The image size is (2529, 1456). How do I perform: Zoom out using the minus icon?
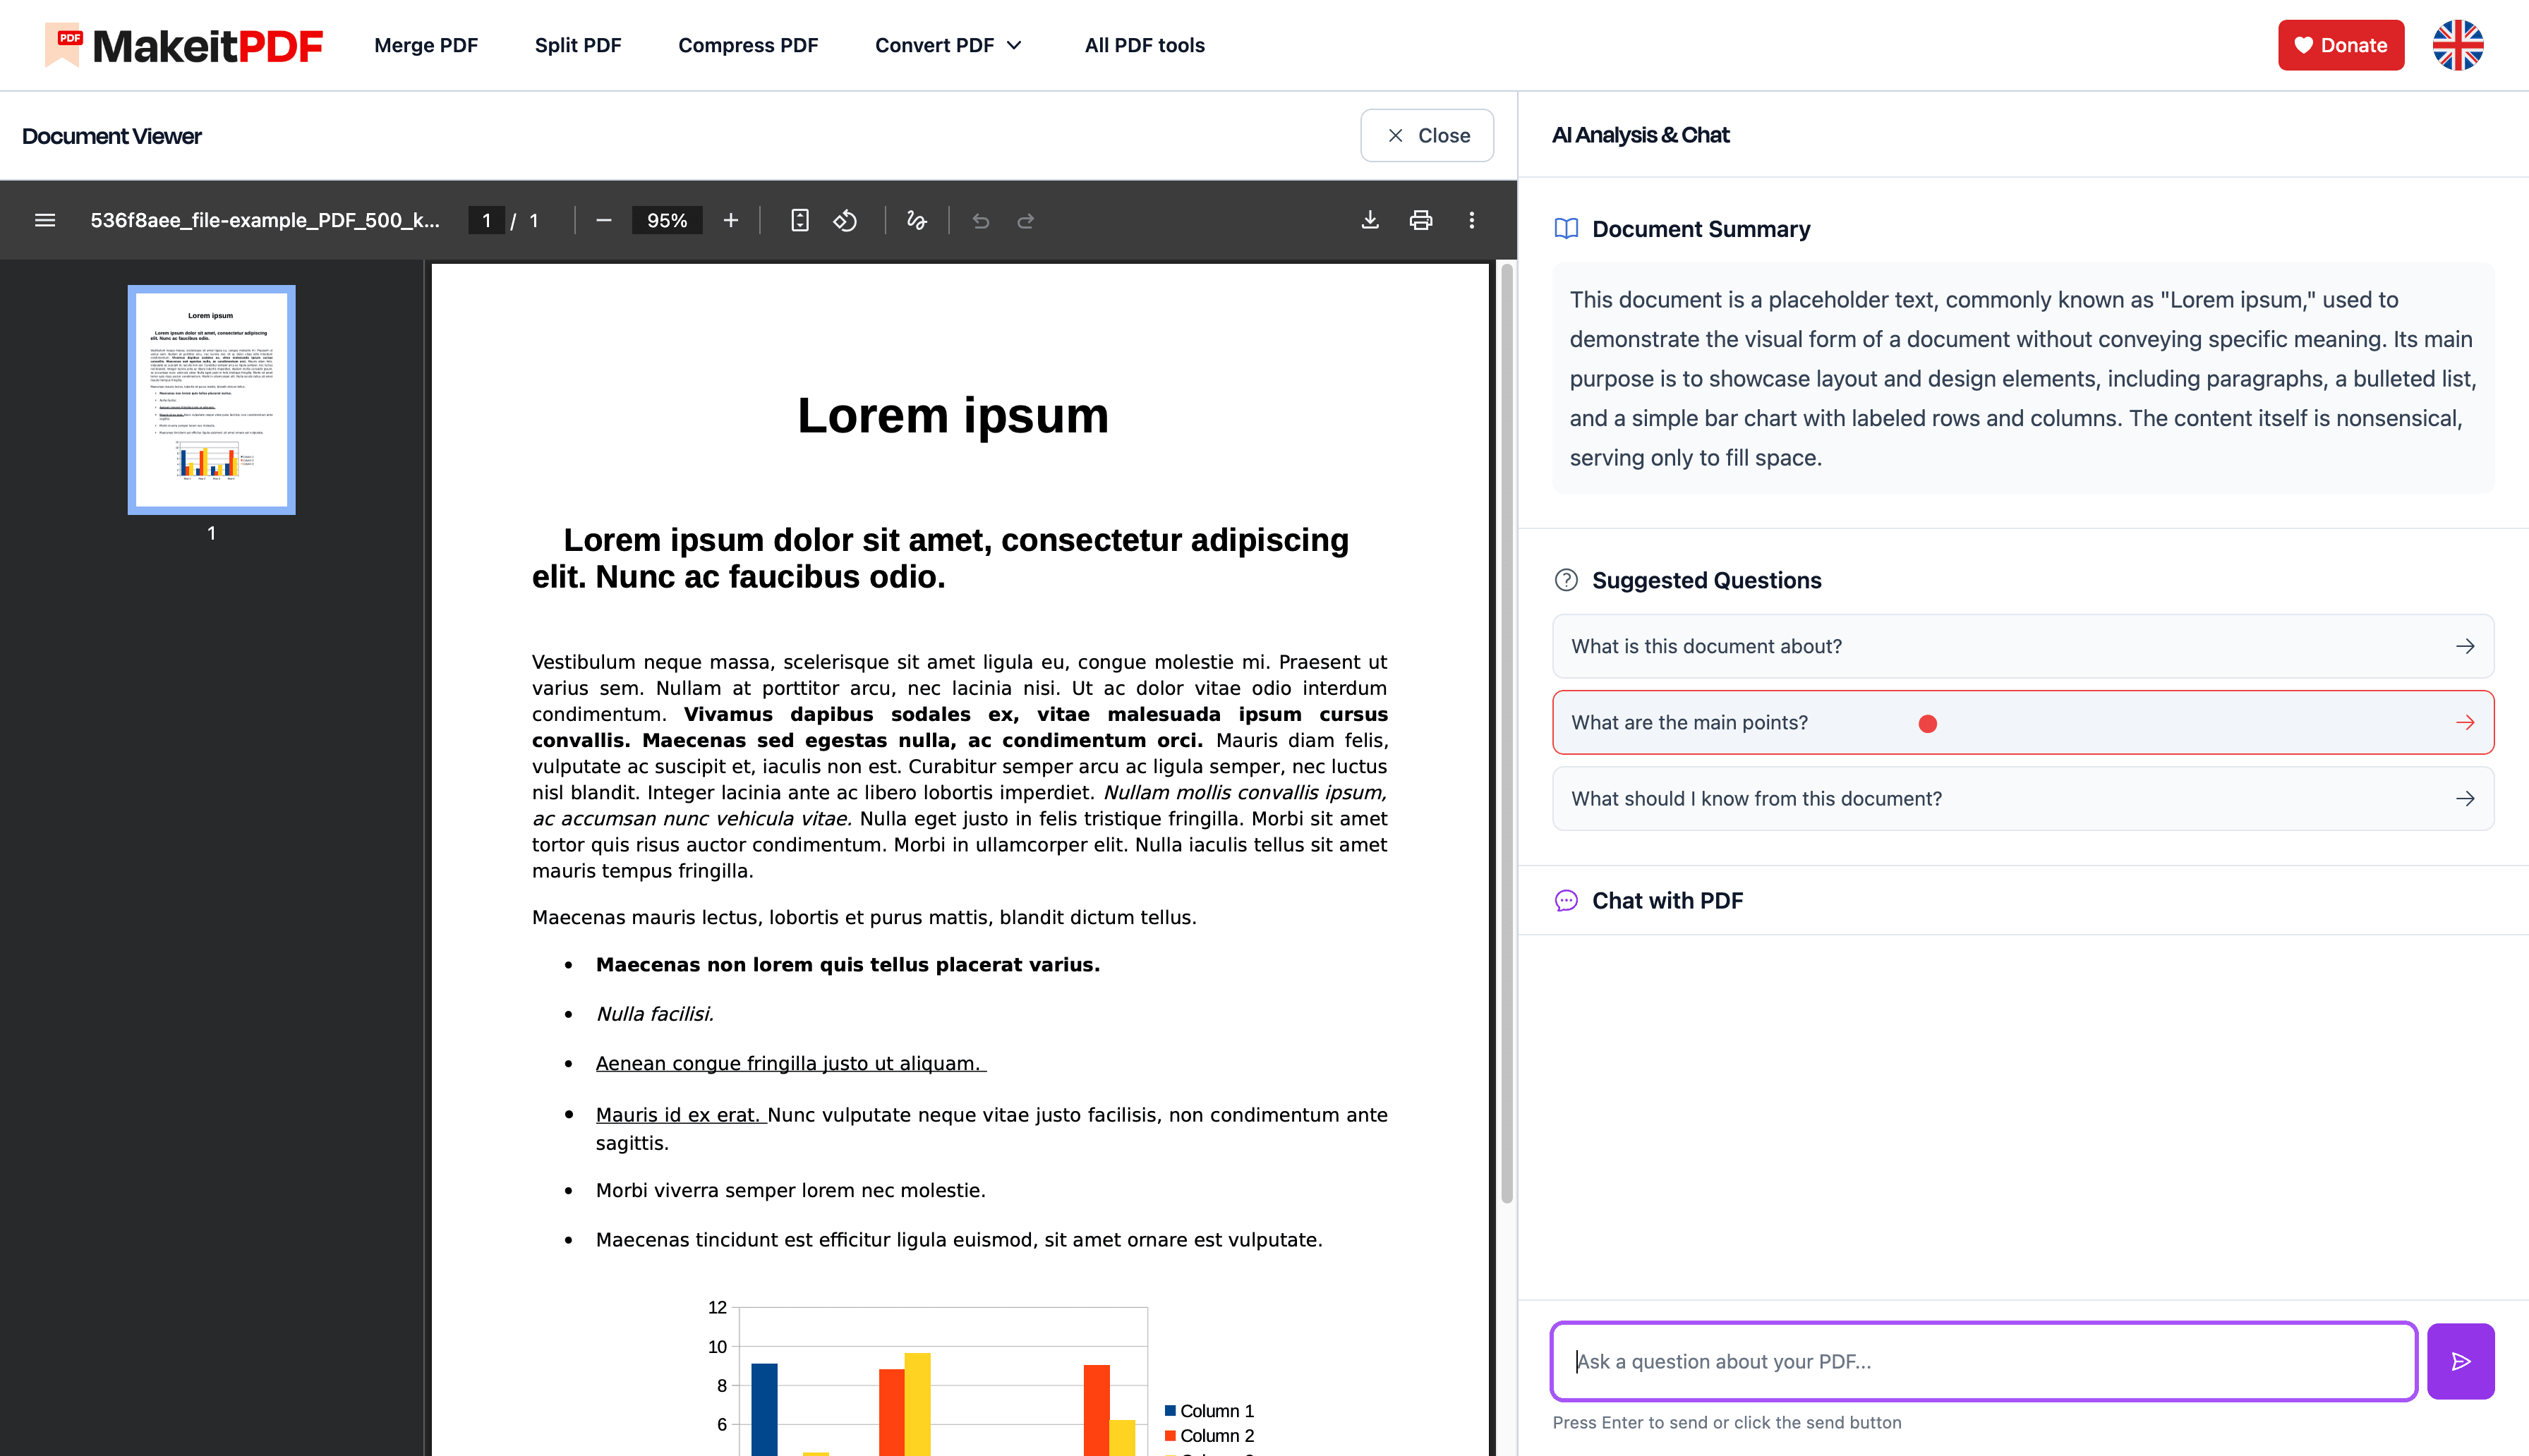604,220
